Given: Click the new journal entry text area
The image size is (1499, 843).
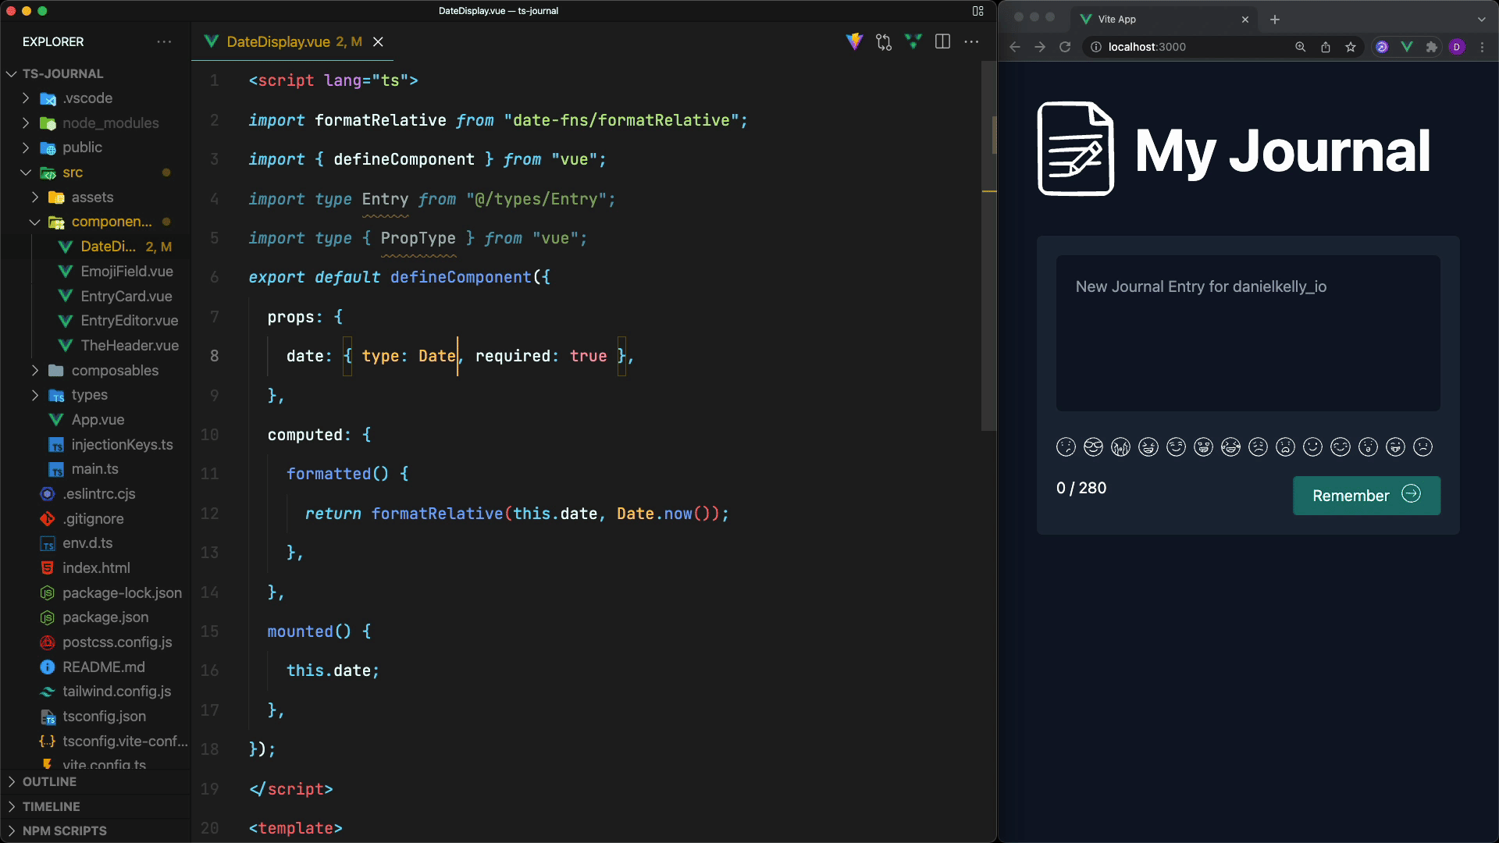Looking at the screenshot, I should click(1248, 333).
